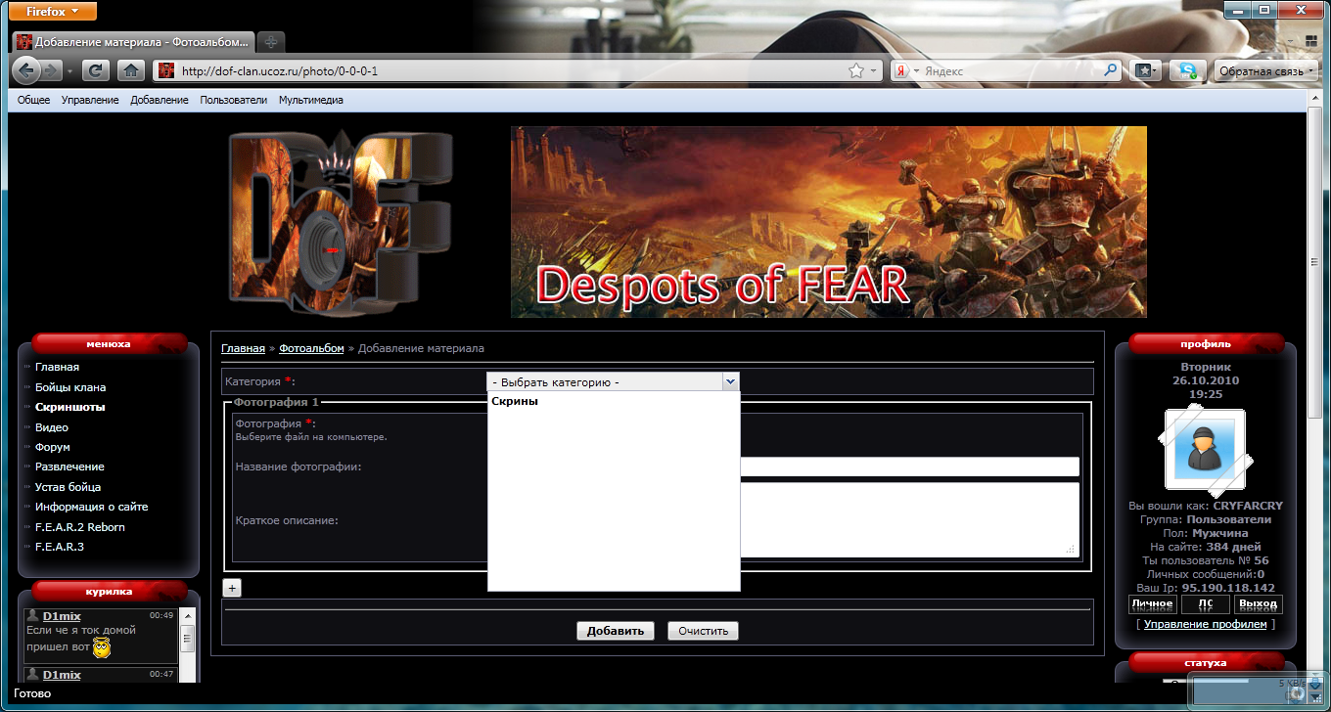Open F.E.A.R.2 Reborn menu link

pos(80,527)
